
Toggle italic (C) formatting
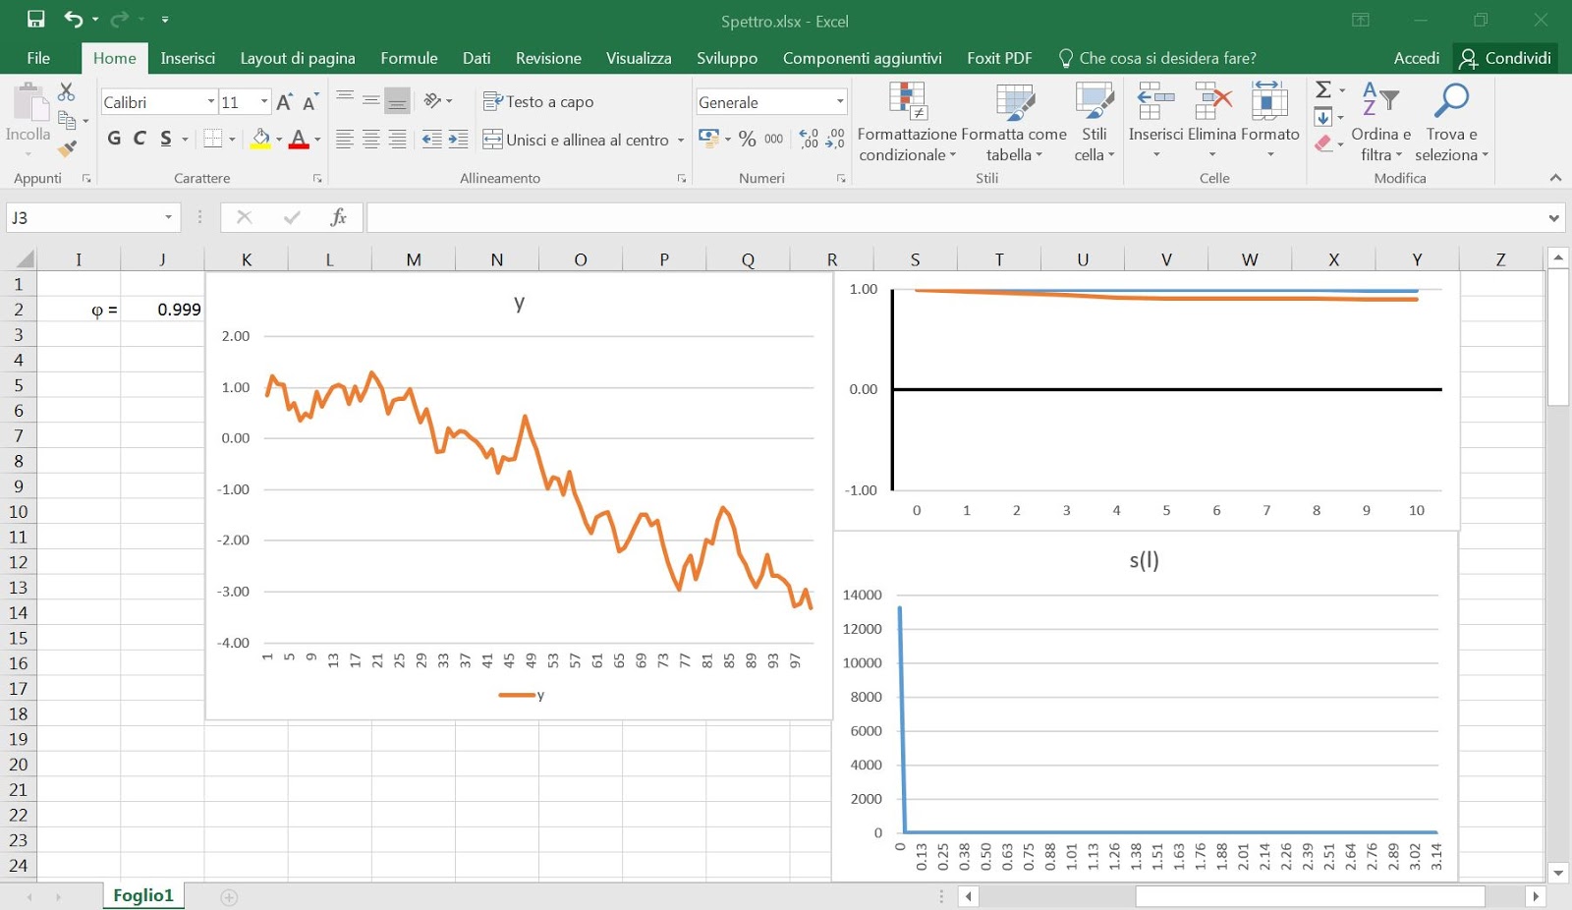140,139
